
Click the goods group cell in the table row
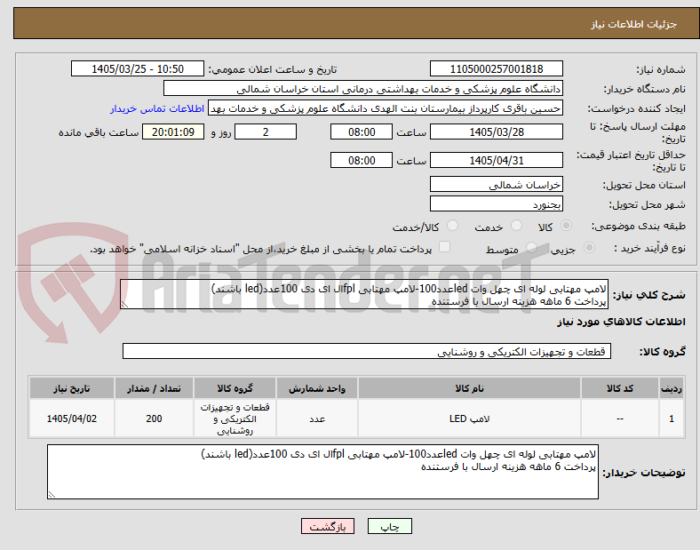(235, 418)
